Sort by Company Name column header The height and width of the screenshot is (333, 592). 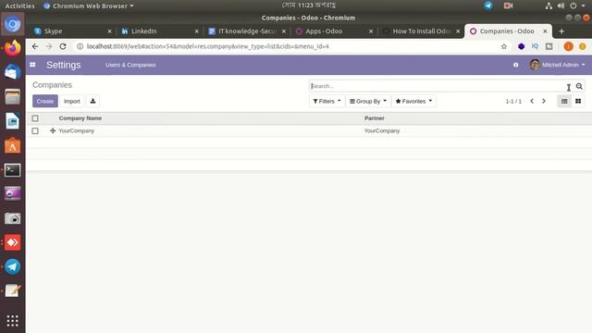point(80,118)
